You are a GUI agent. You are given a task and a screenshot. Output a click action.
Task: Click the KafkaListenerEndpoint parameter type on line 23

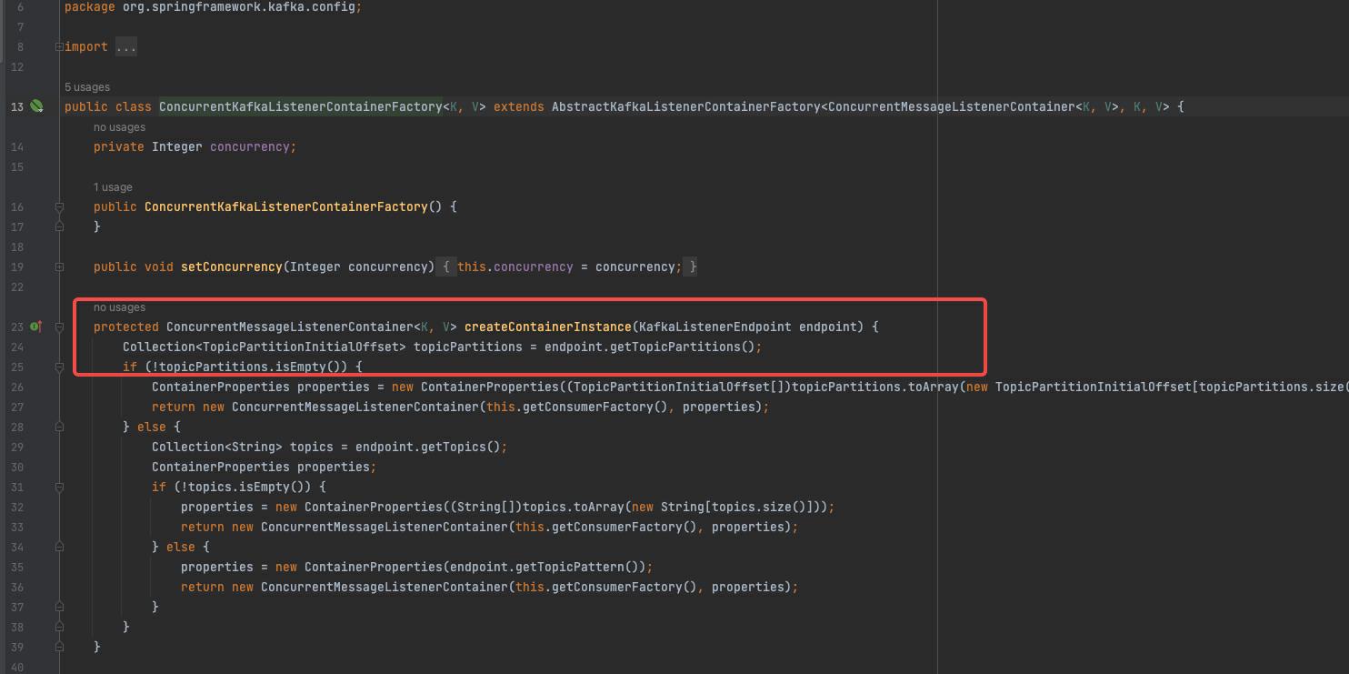715,327
